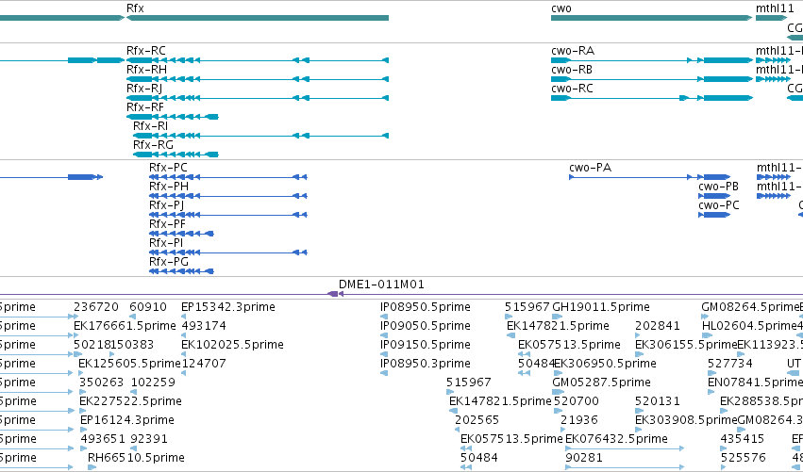
Task: Select the HL02604.5prime EST label
Action: coord(748,326)
